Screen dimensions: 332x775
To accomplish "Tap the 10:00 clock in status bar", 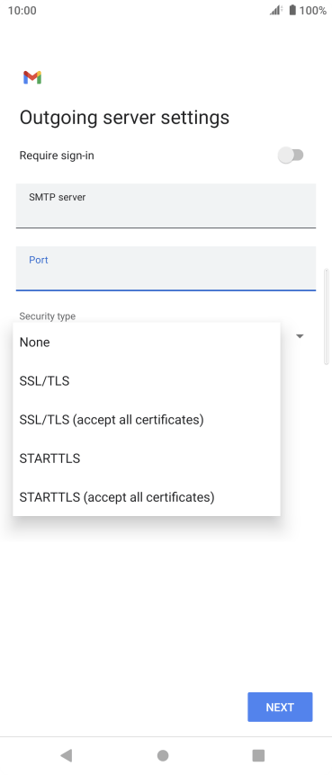I will click(x=22, y=11).
